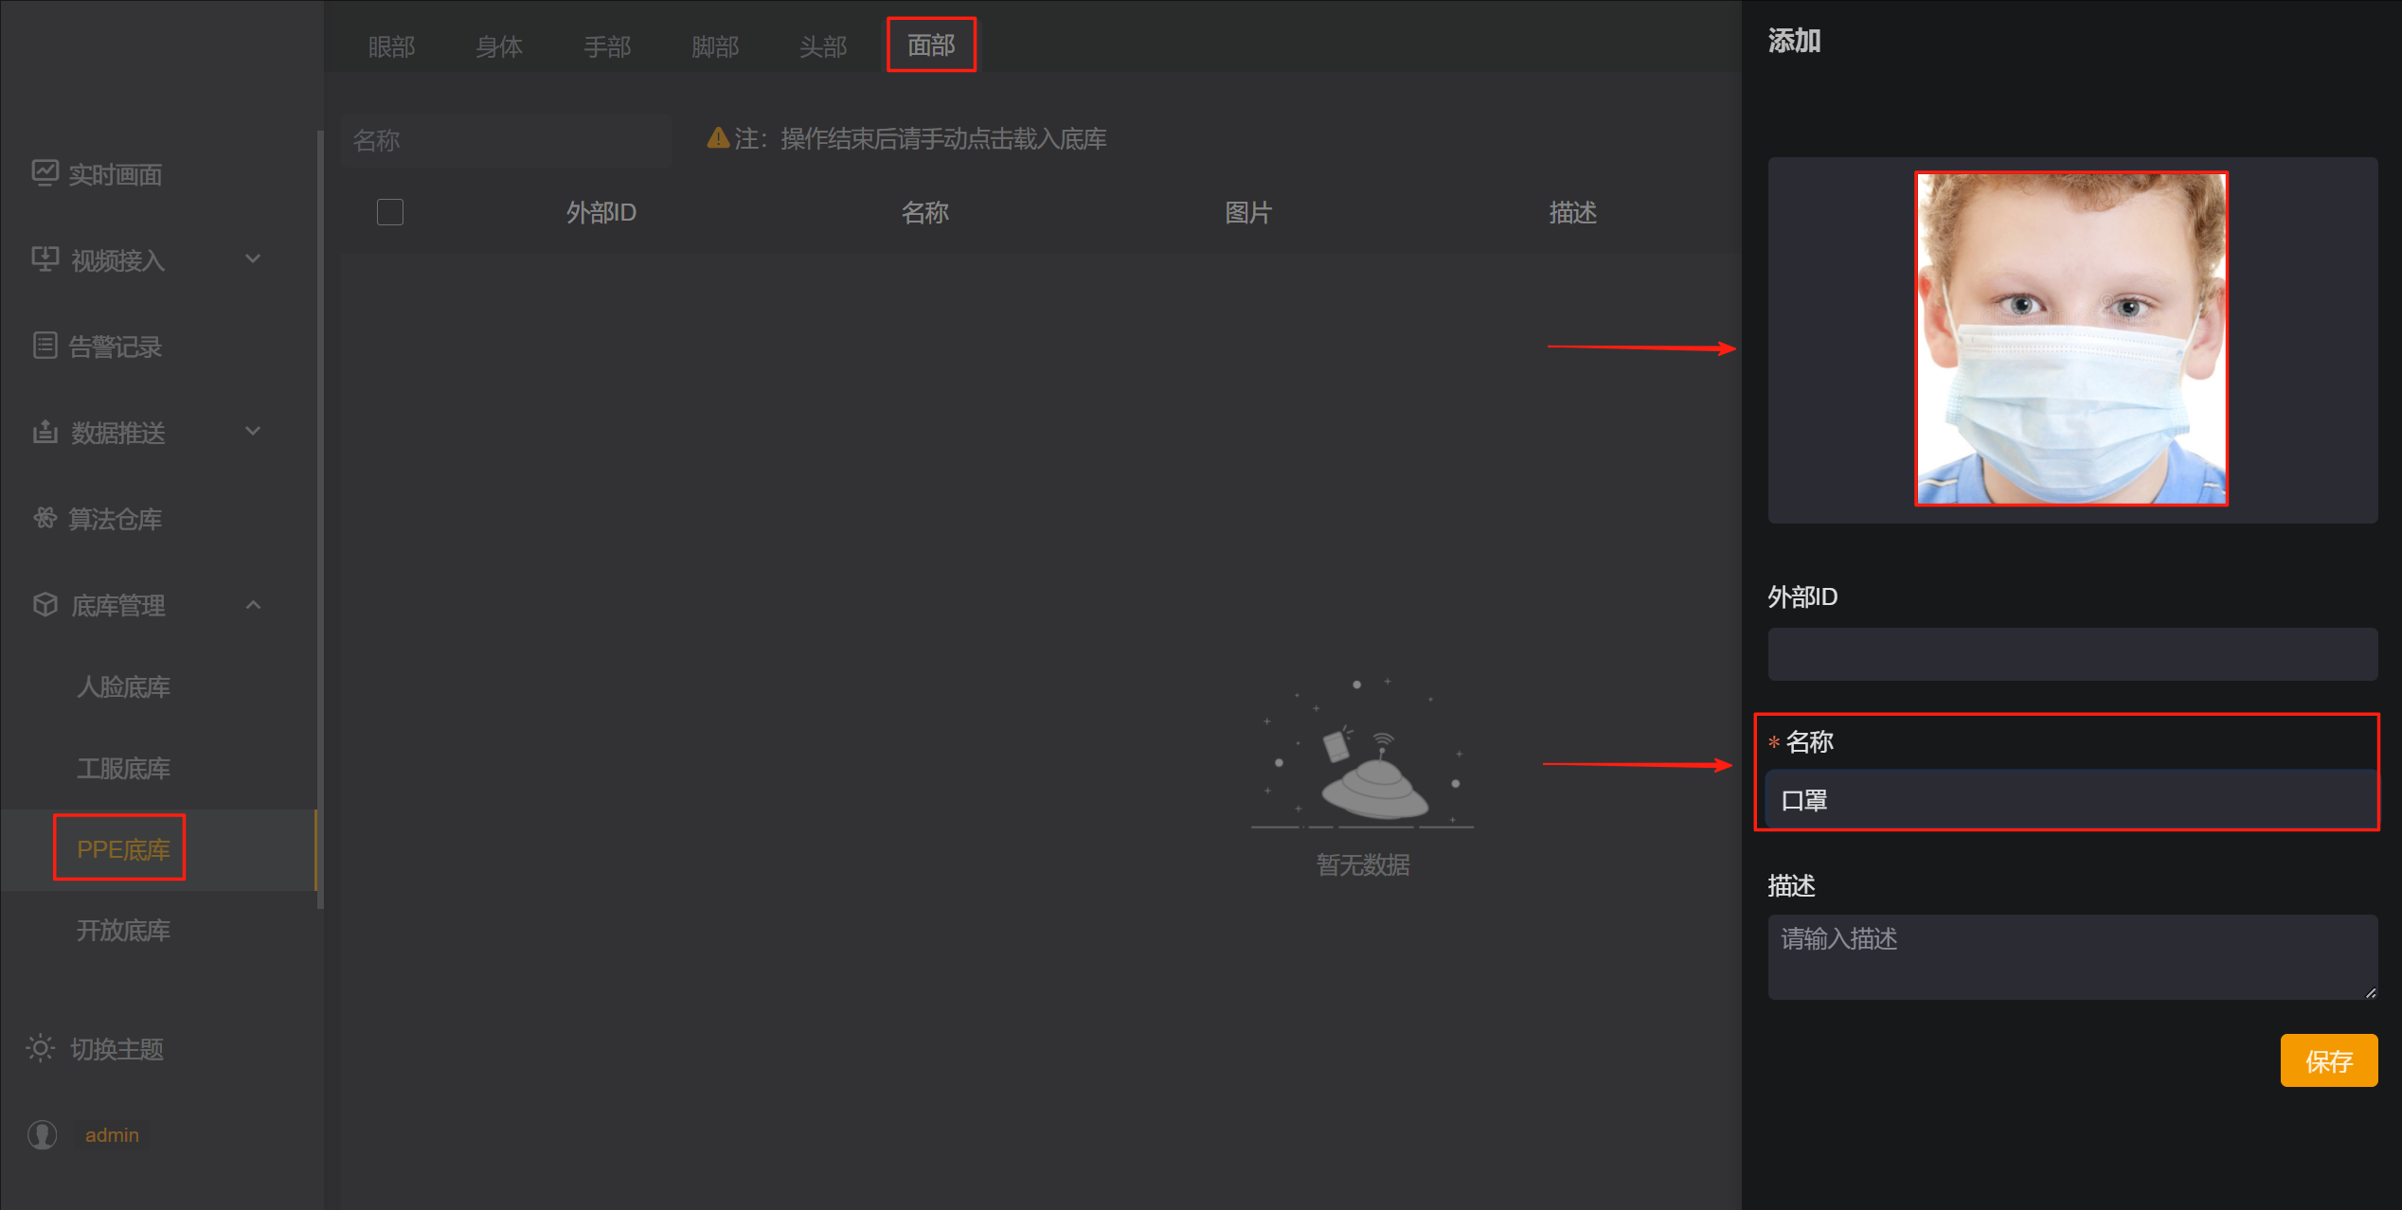Select the 面部 tab
Screen dimensions: 2402x1210
(x=931, y=44)
